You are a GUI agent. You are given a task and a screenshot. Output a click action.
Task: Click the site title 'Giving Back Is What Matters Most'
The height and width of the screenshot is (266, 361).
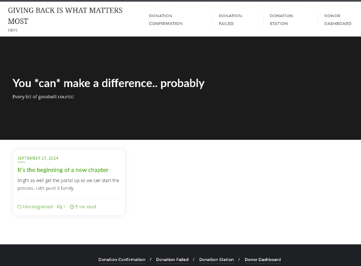pyautogui.click(x=65, y=16)
